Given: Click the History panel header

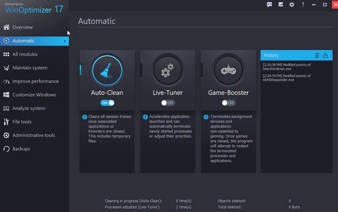Looking at the screenshot, I should click(296, 55).
